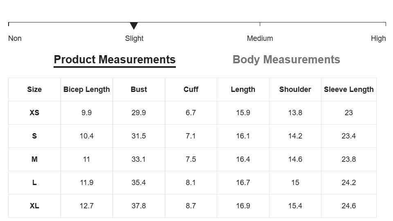393x221 pixels.
Task: Click the M length value 16.4
Action: pos(243,159)
